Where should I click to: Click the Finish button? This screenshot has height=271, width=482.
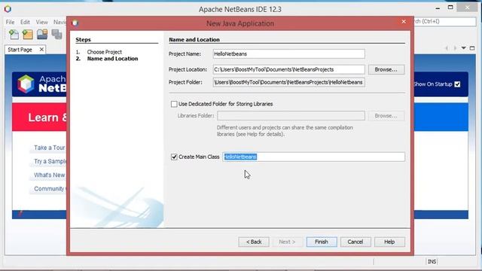[x=322, y=242]
